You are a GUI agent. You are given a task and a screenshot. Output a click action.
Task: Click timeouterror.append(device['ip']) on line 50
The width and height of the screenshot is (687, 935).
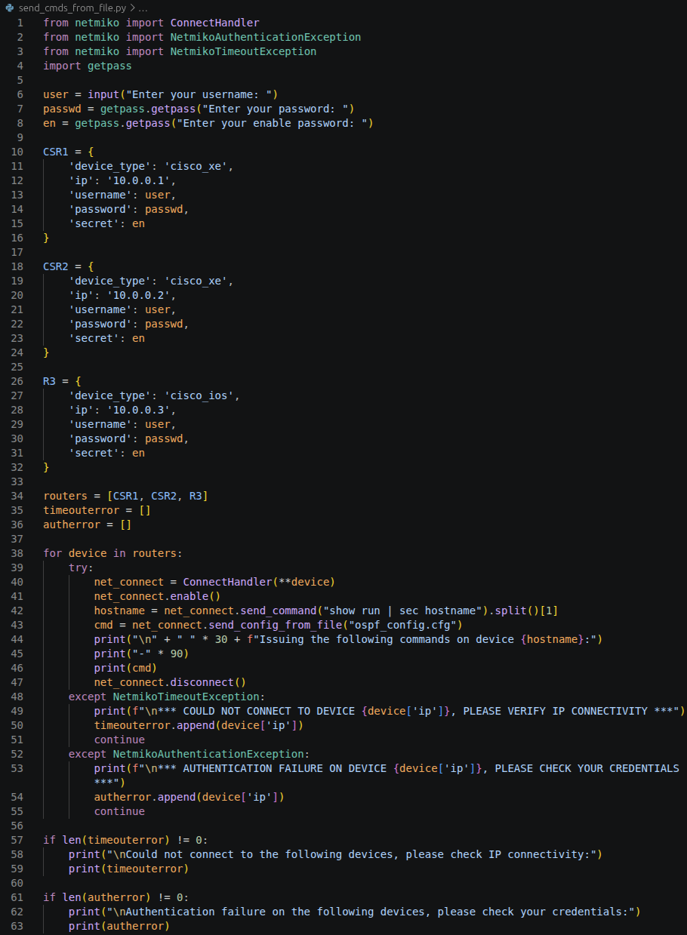pyautogui.click(x=199, y=725)
